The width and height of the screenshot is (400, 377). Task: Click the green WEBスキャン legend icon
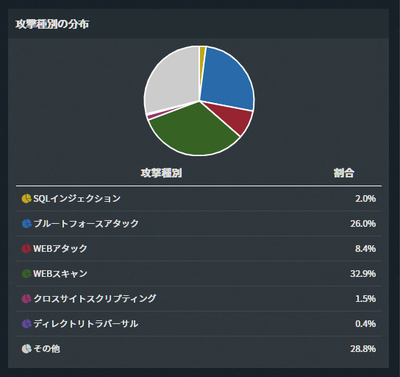click(26, 274)
